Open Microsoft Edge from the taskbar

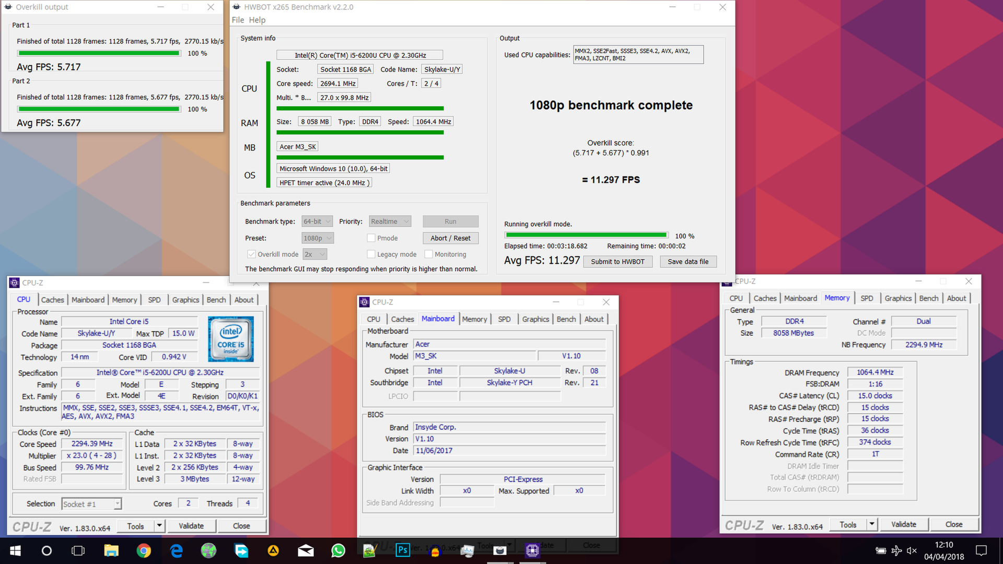tap(177, 550)
